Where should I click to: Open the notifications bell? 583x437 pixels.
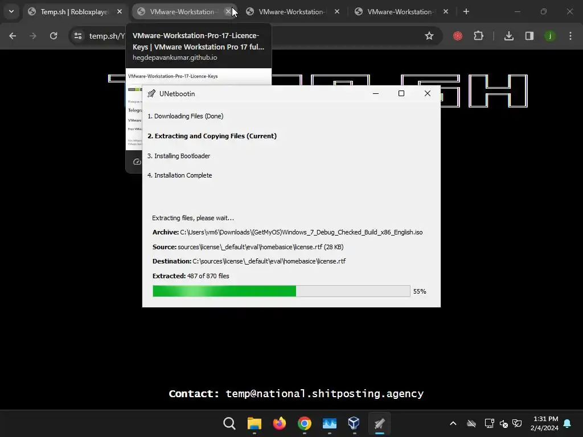568,423
